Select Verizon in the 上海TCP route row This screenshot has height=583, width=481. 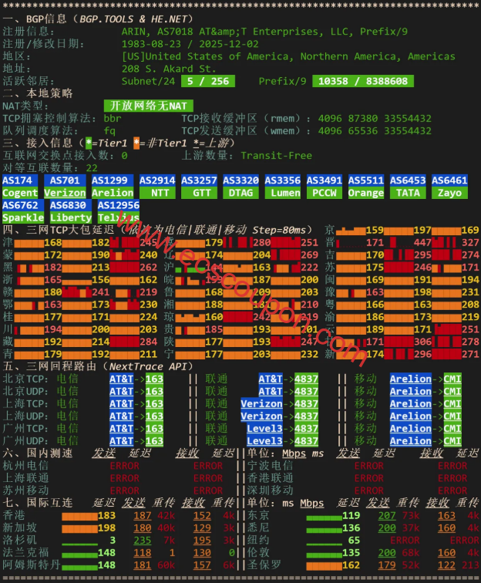tap(261, 404)
